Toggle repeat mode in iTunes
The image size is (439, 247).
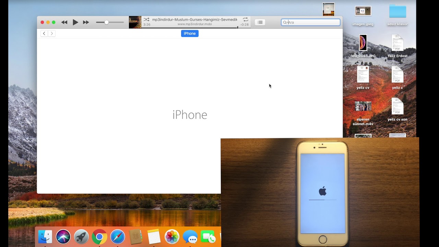point(246,20)
